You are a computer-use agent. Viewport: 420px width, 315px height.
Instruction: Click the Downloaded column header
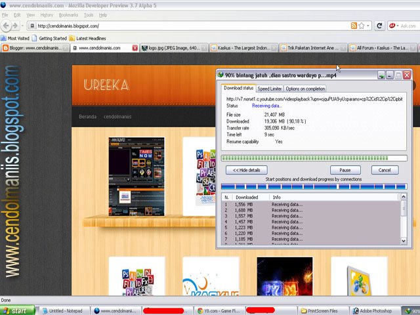click(x=250, y=198)
